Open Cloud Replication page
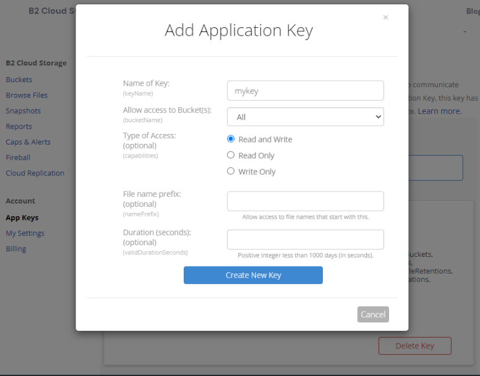This screenshot has width=480, height=376. coord(35,173)
